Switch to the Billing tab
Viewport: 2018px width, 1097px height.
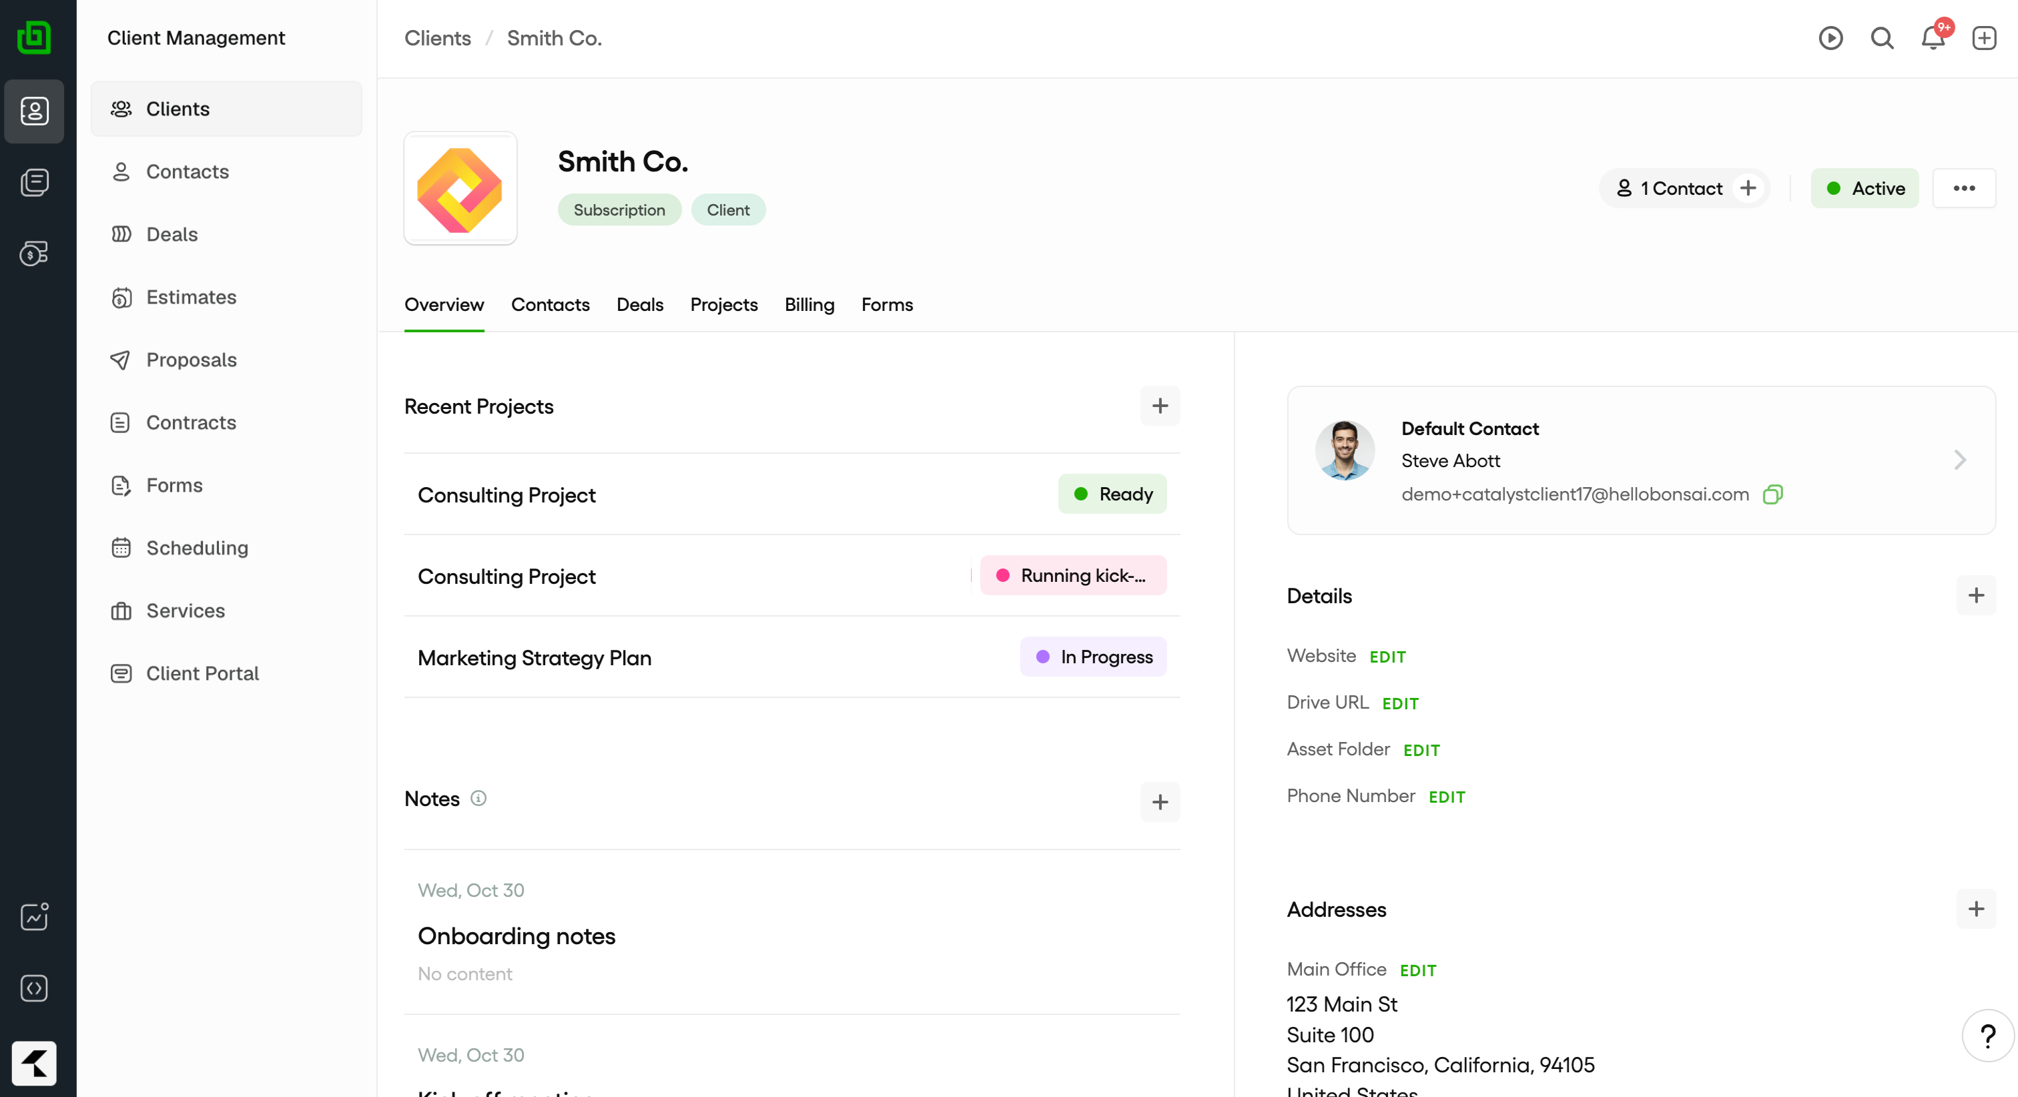pos(809,305)
